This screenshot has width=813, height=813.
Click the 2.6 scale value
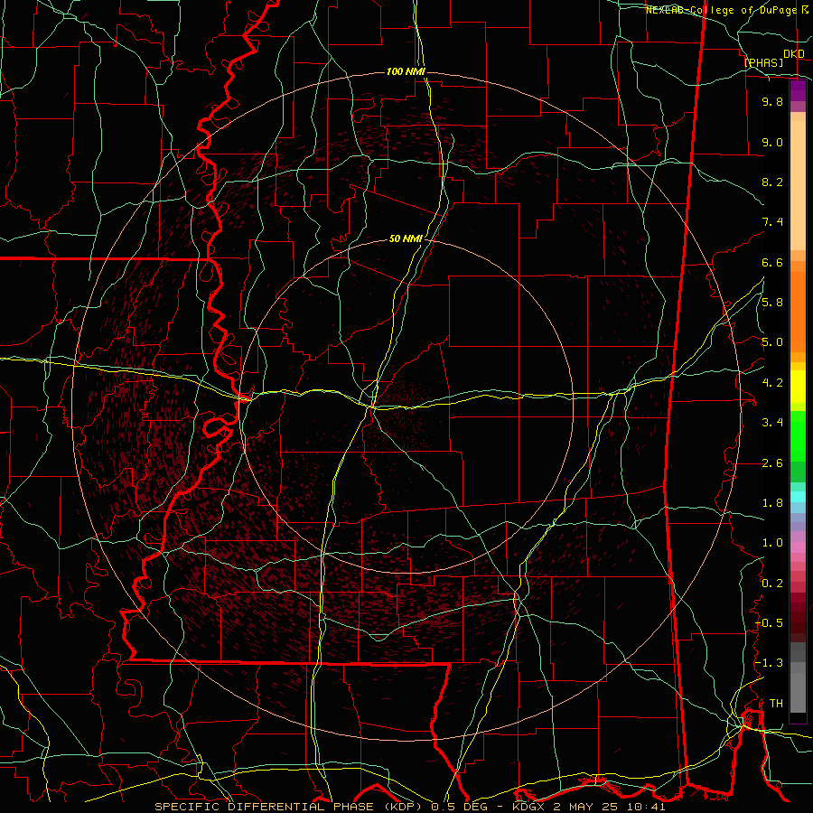(x=772, y=463)
